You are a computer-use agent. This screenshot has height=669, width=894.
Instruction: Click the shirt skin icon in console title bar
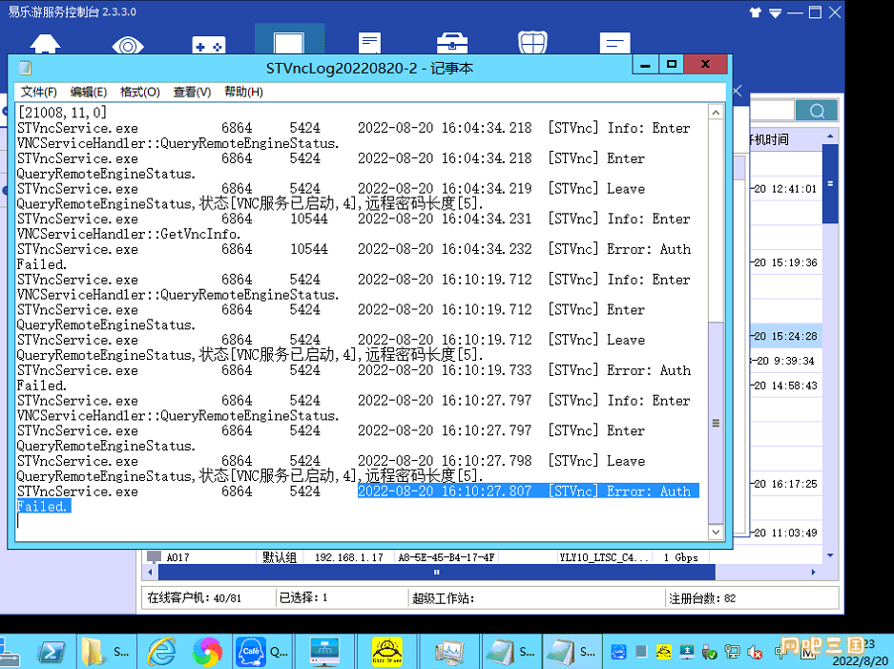pos(756,12)
